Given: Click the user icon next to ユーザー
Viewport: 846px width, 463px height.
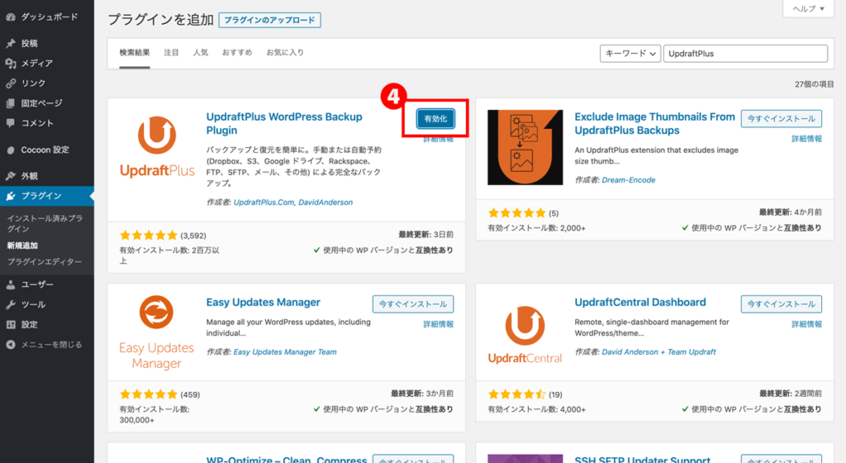Looking at the screenshot, I should click(10, 284).
